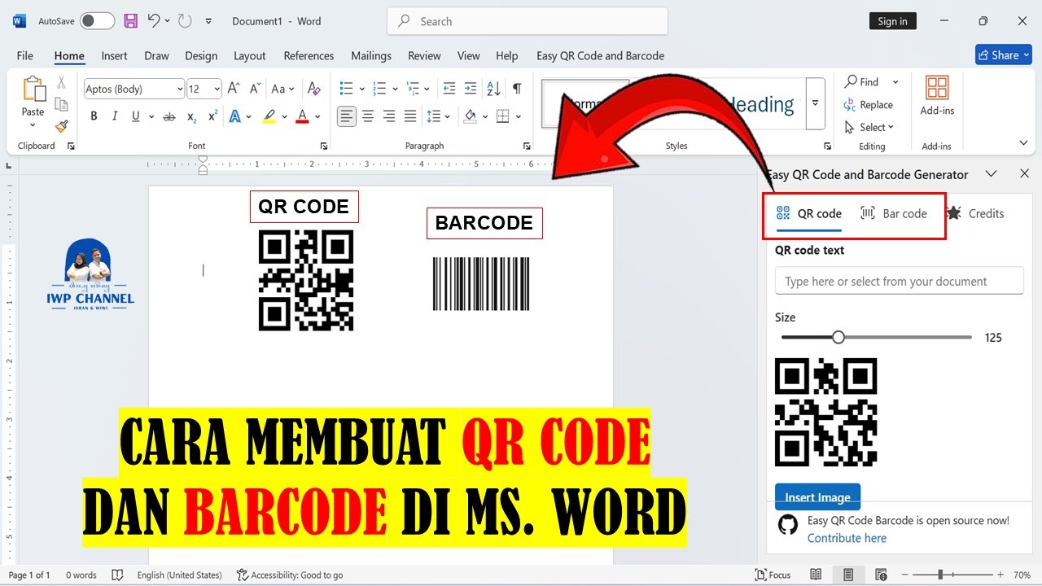Viewport: 1042px width, 586px height.
Task: Switch to the Insert tab
Action: (x=114, y=55)
